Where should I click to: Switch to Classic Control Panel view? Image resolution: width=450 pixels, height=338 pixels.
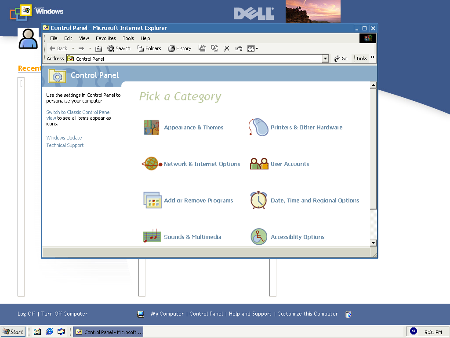click(x=78, y=115)
